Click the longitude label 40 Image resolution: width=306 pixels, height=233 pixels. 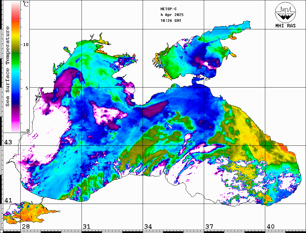coord(270,227)
